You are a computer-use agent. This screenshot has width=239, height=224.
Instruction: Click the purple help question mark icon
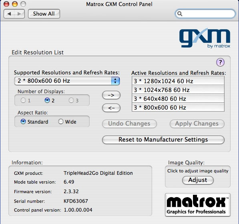220,62
